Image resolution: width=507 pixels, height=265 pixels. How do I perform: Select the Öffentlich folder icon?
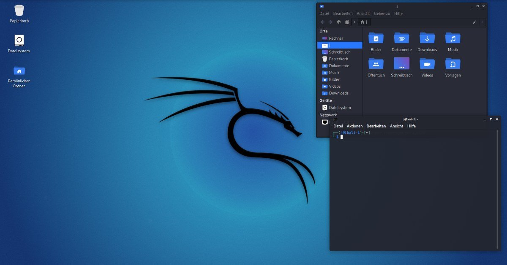click(376, 68)
